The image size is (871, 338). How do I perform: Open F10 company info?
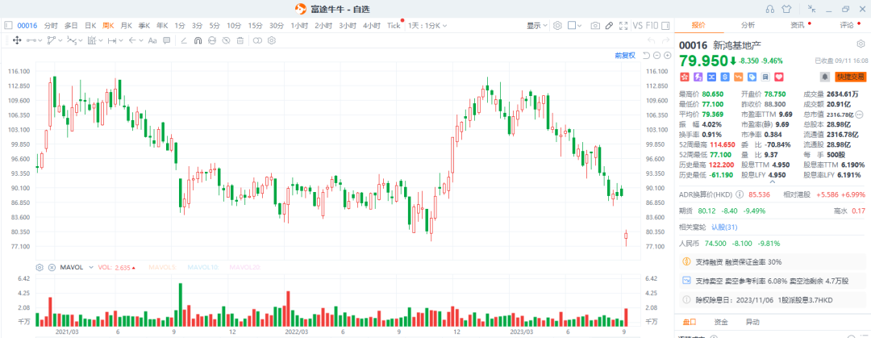(x=652, y=25)
